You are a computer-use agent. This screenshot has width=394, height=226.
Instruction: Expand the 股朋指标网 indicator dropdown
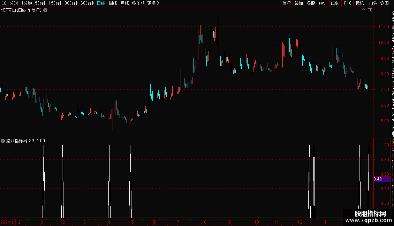coord(3,141)
